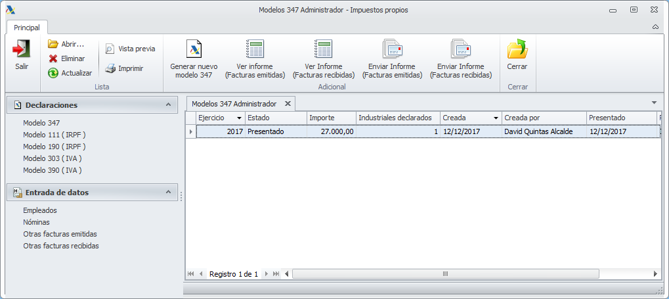Image resolution: width=669 pixels, height=299 pixels.
Task: Collapse the Declaraciones section
Action: click(x=168, y=104)
